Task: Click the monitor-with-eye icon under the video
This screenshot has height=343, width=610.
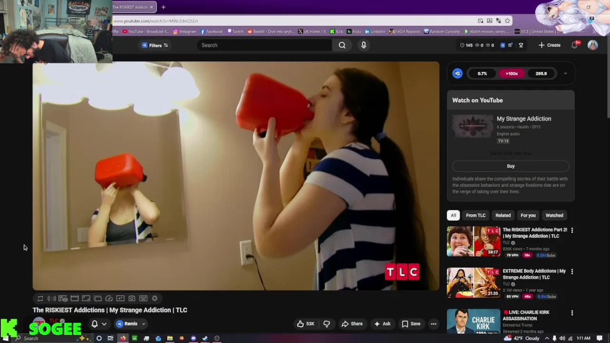Action: [x=63, y=298]
